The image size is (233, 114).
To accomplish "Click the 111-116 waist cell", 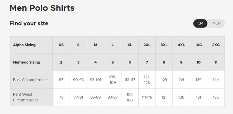I will point(147,97).
